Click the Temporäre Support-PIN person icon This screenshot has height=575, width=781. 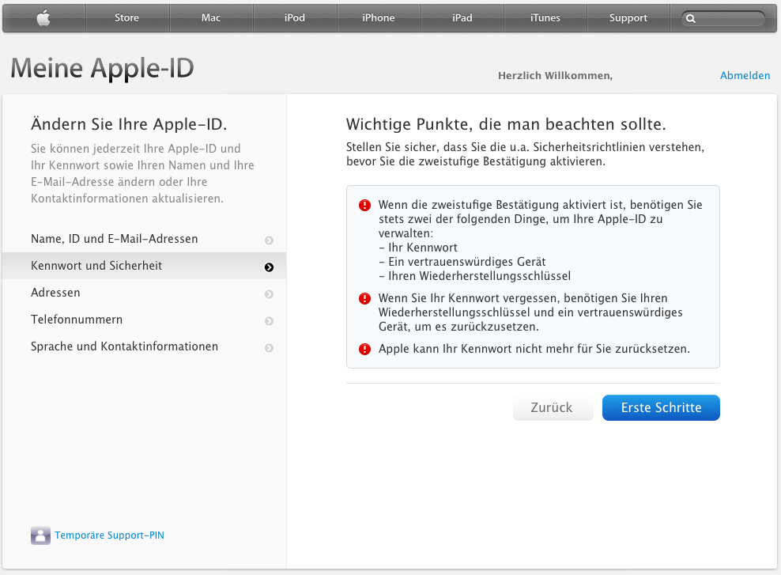[x=40, y=535]
